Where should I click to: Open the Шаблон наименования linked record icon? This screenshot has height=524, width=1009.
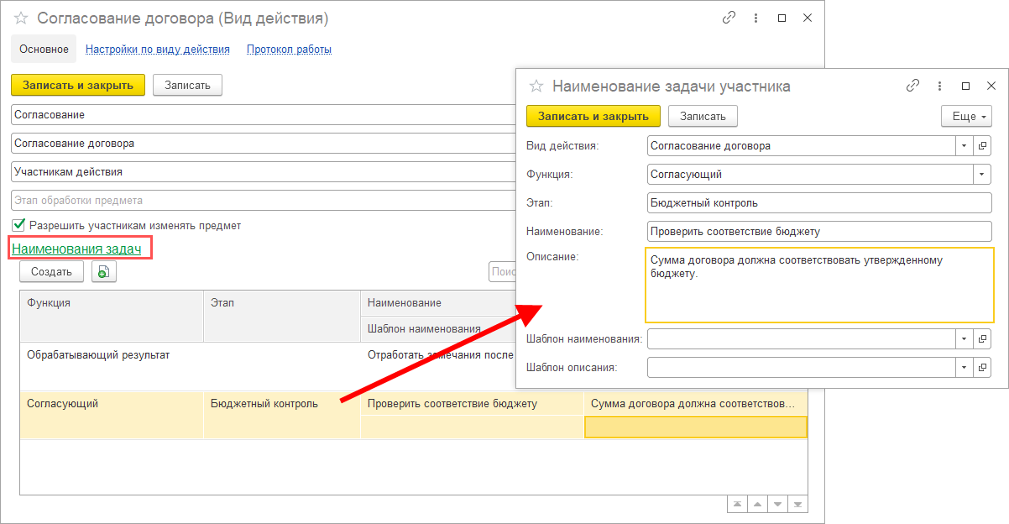[x=983, y=338]
